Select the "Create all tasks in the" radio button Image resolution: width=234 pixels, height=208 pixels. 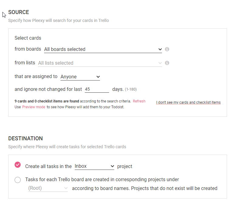(x=18, y=165)
